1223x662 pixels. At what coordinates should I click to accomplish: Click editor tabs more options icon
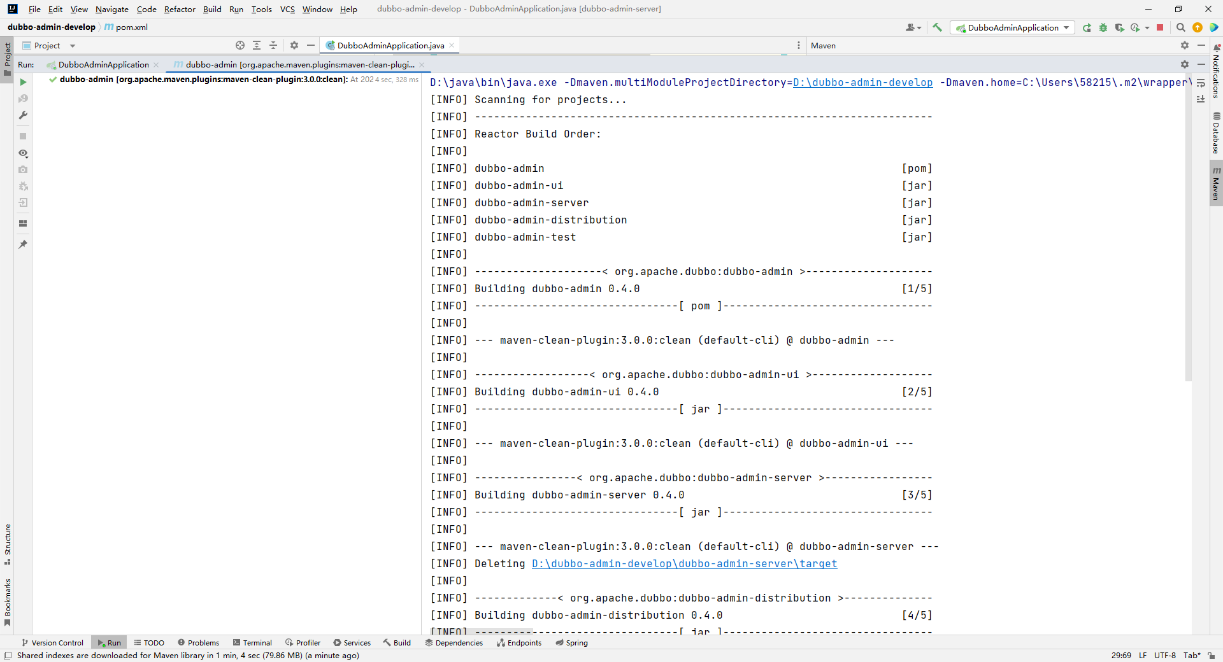[x=798, y=45]
